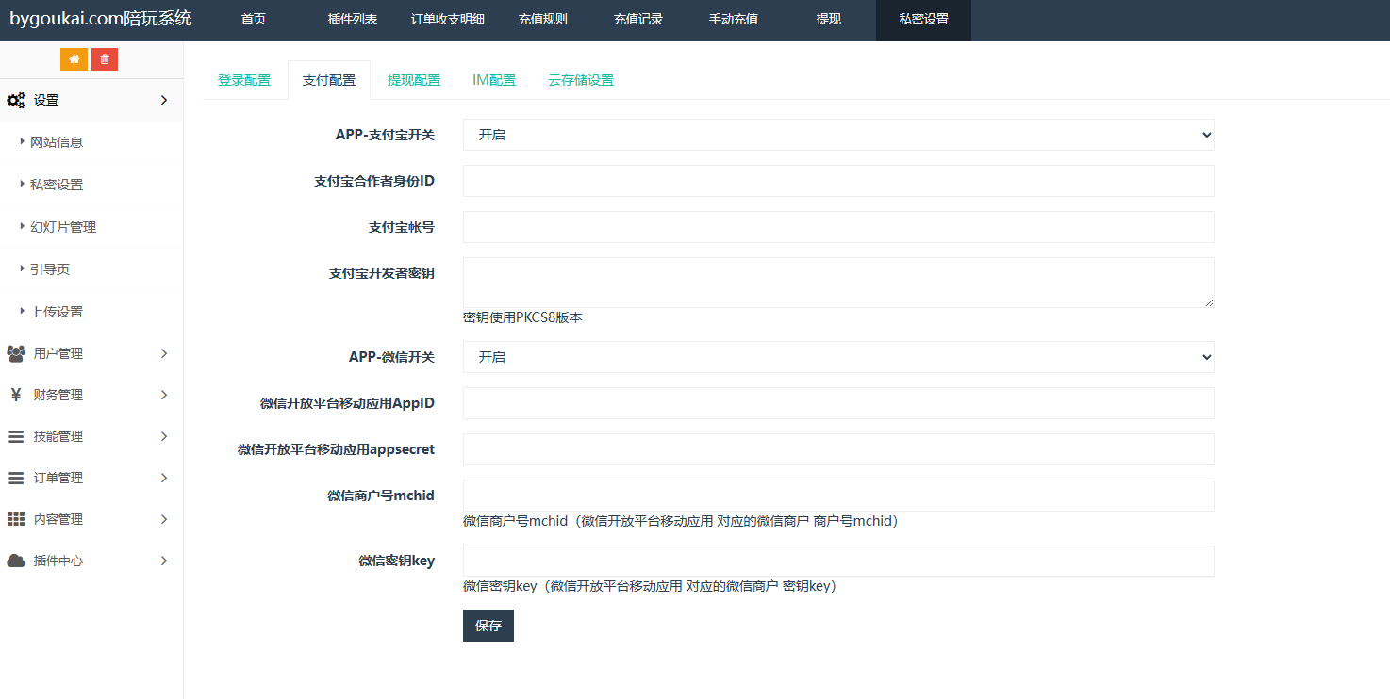
Task: Focus the 微信密钥key input field
Action: point(838,561)
